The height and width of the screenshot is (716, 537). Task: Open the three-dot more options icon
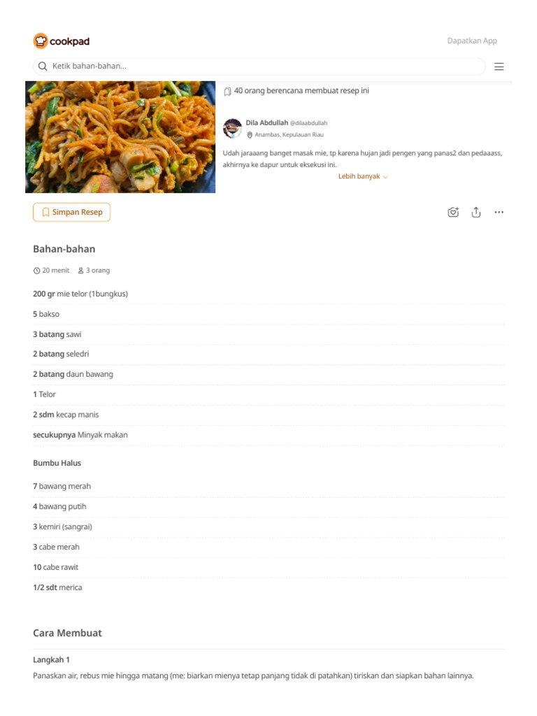[x=499, y=212]
